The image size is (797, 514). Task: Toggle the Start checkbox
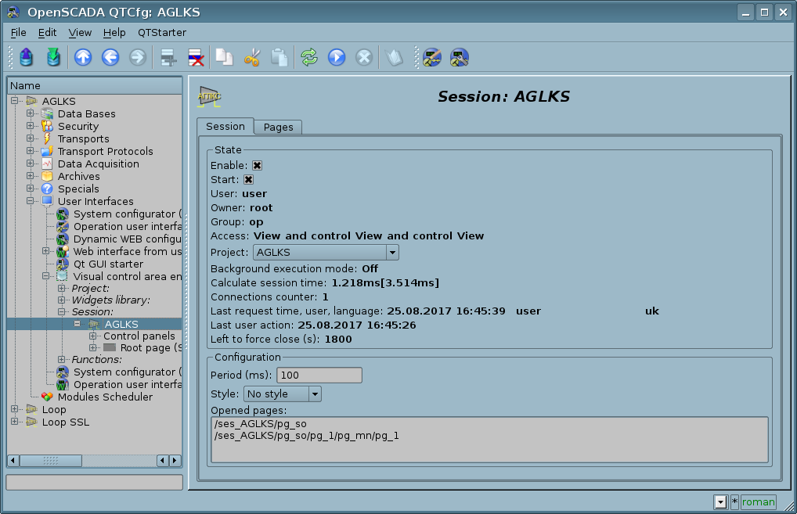[x=249, y=180]
